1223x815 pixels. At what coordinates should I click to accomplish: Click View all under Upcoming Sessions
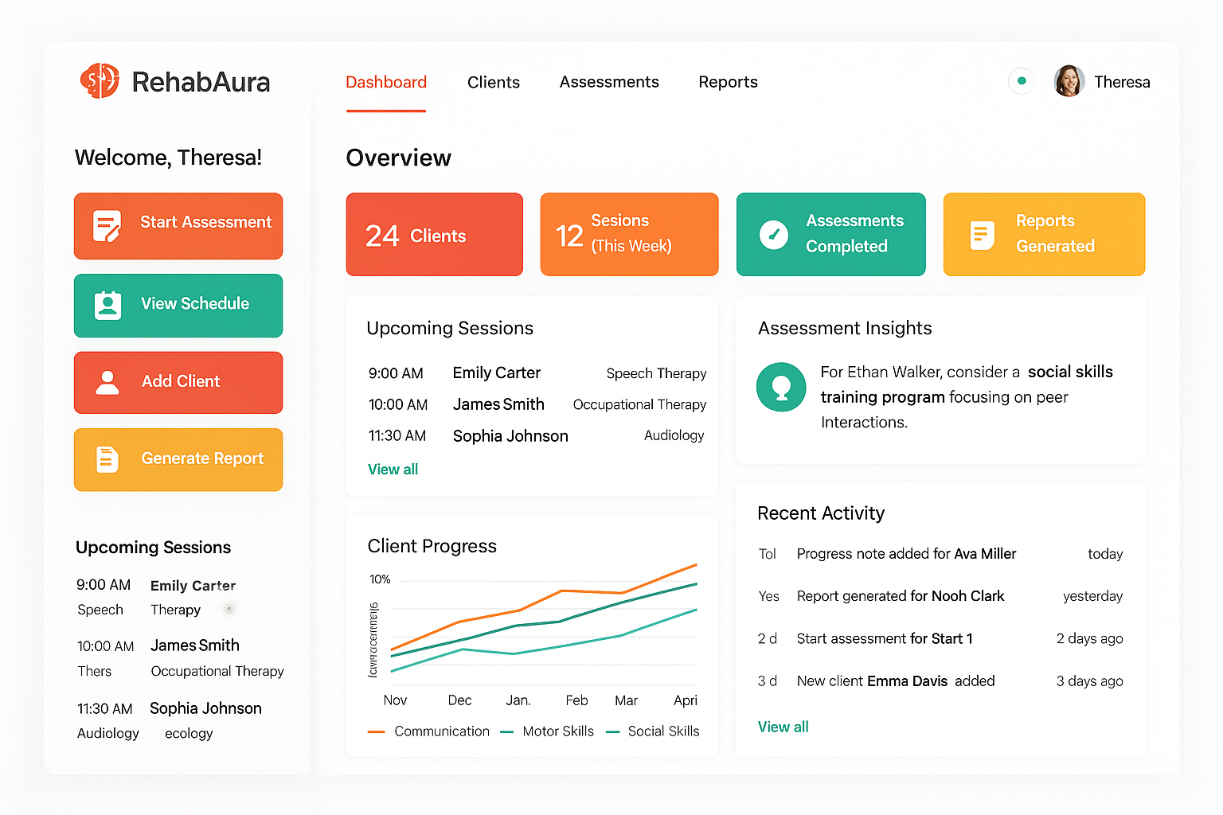pyautogui.click(x=393, y=470)
